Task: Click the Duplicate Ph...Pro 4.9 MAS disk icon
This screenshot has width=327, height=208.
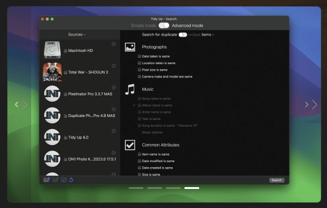Action: pos(52,116)
